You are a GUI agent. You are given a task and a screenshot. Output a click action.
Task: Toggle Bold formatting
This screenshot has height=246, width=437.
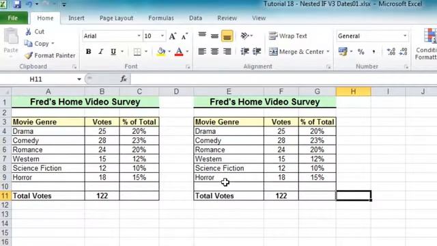click(88, 52)
